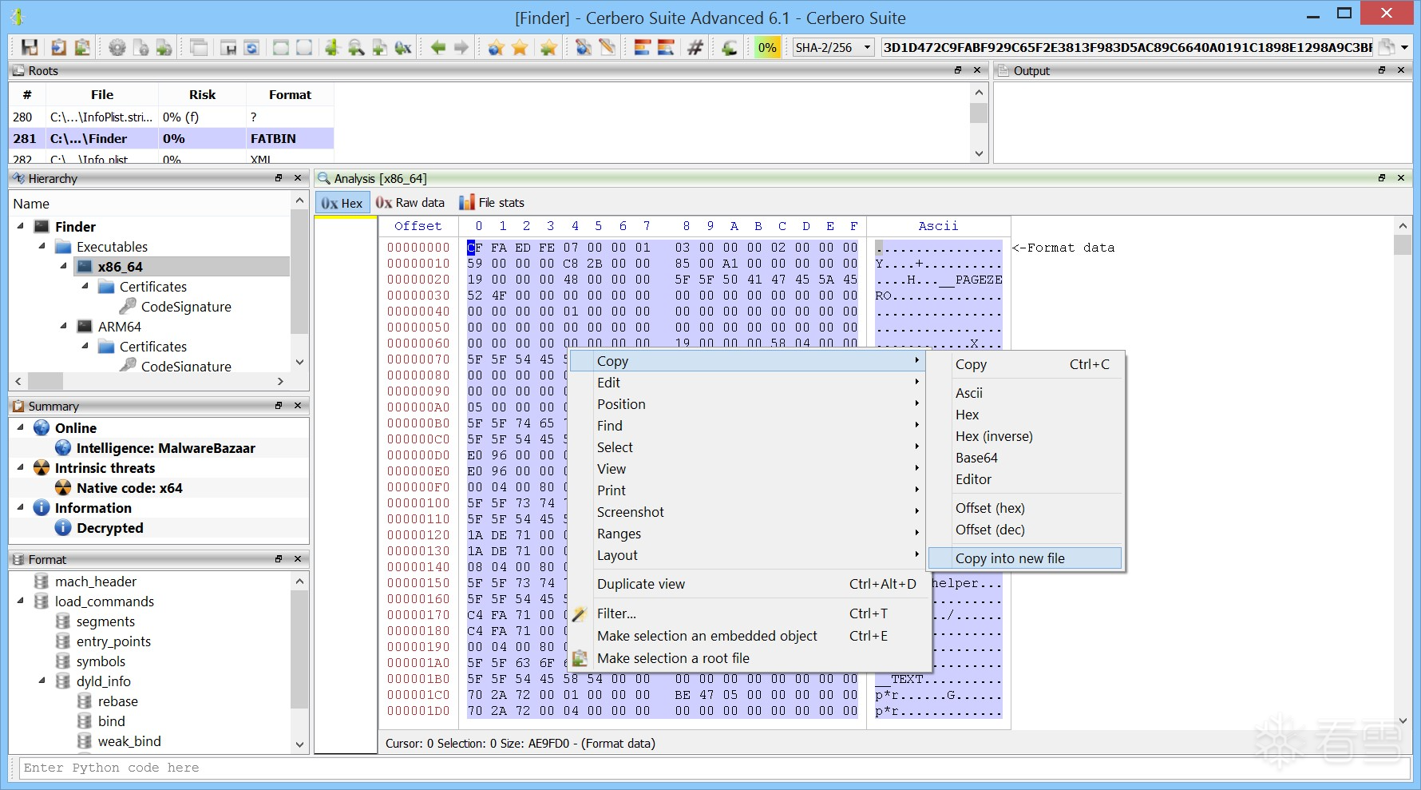Click the magnifier search toolbar icon

356,48
